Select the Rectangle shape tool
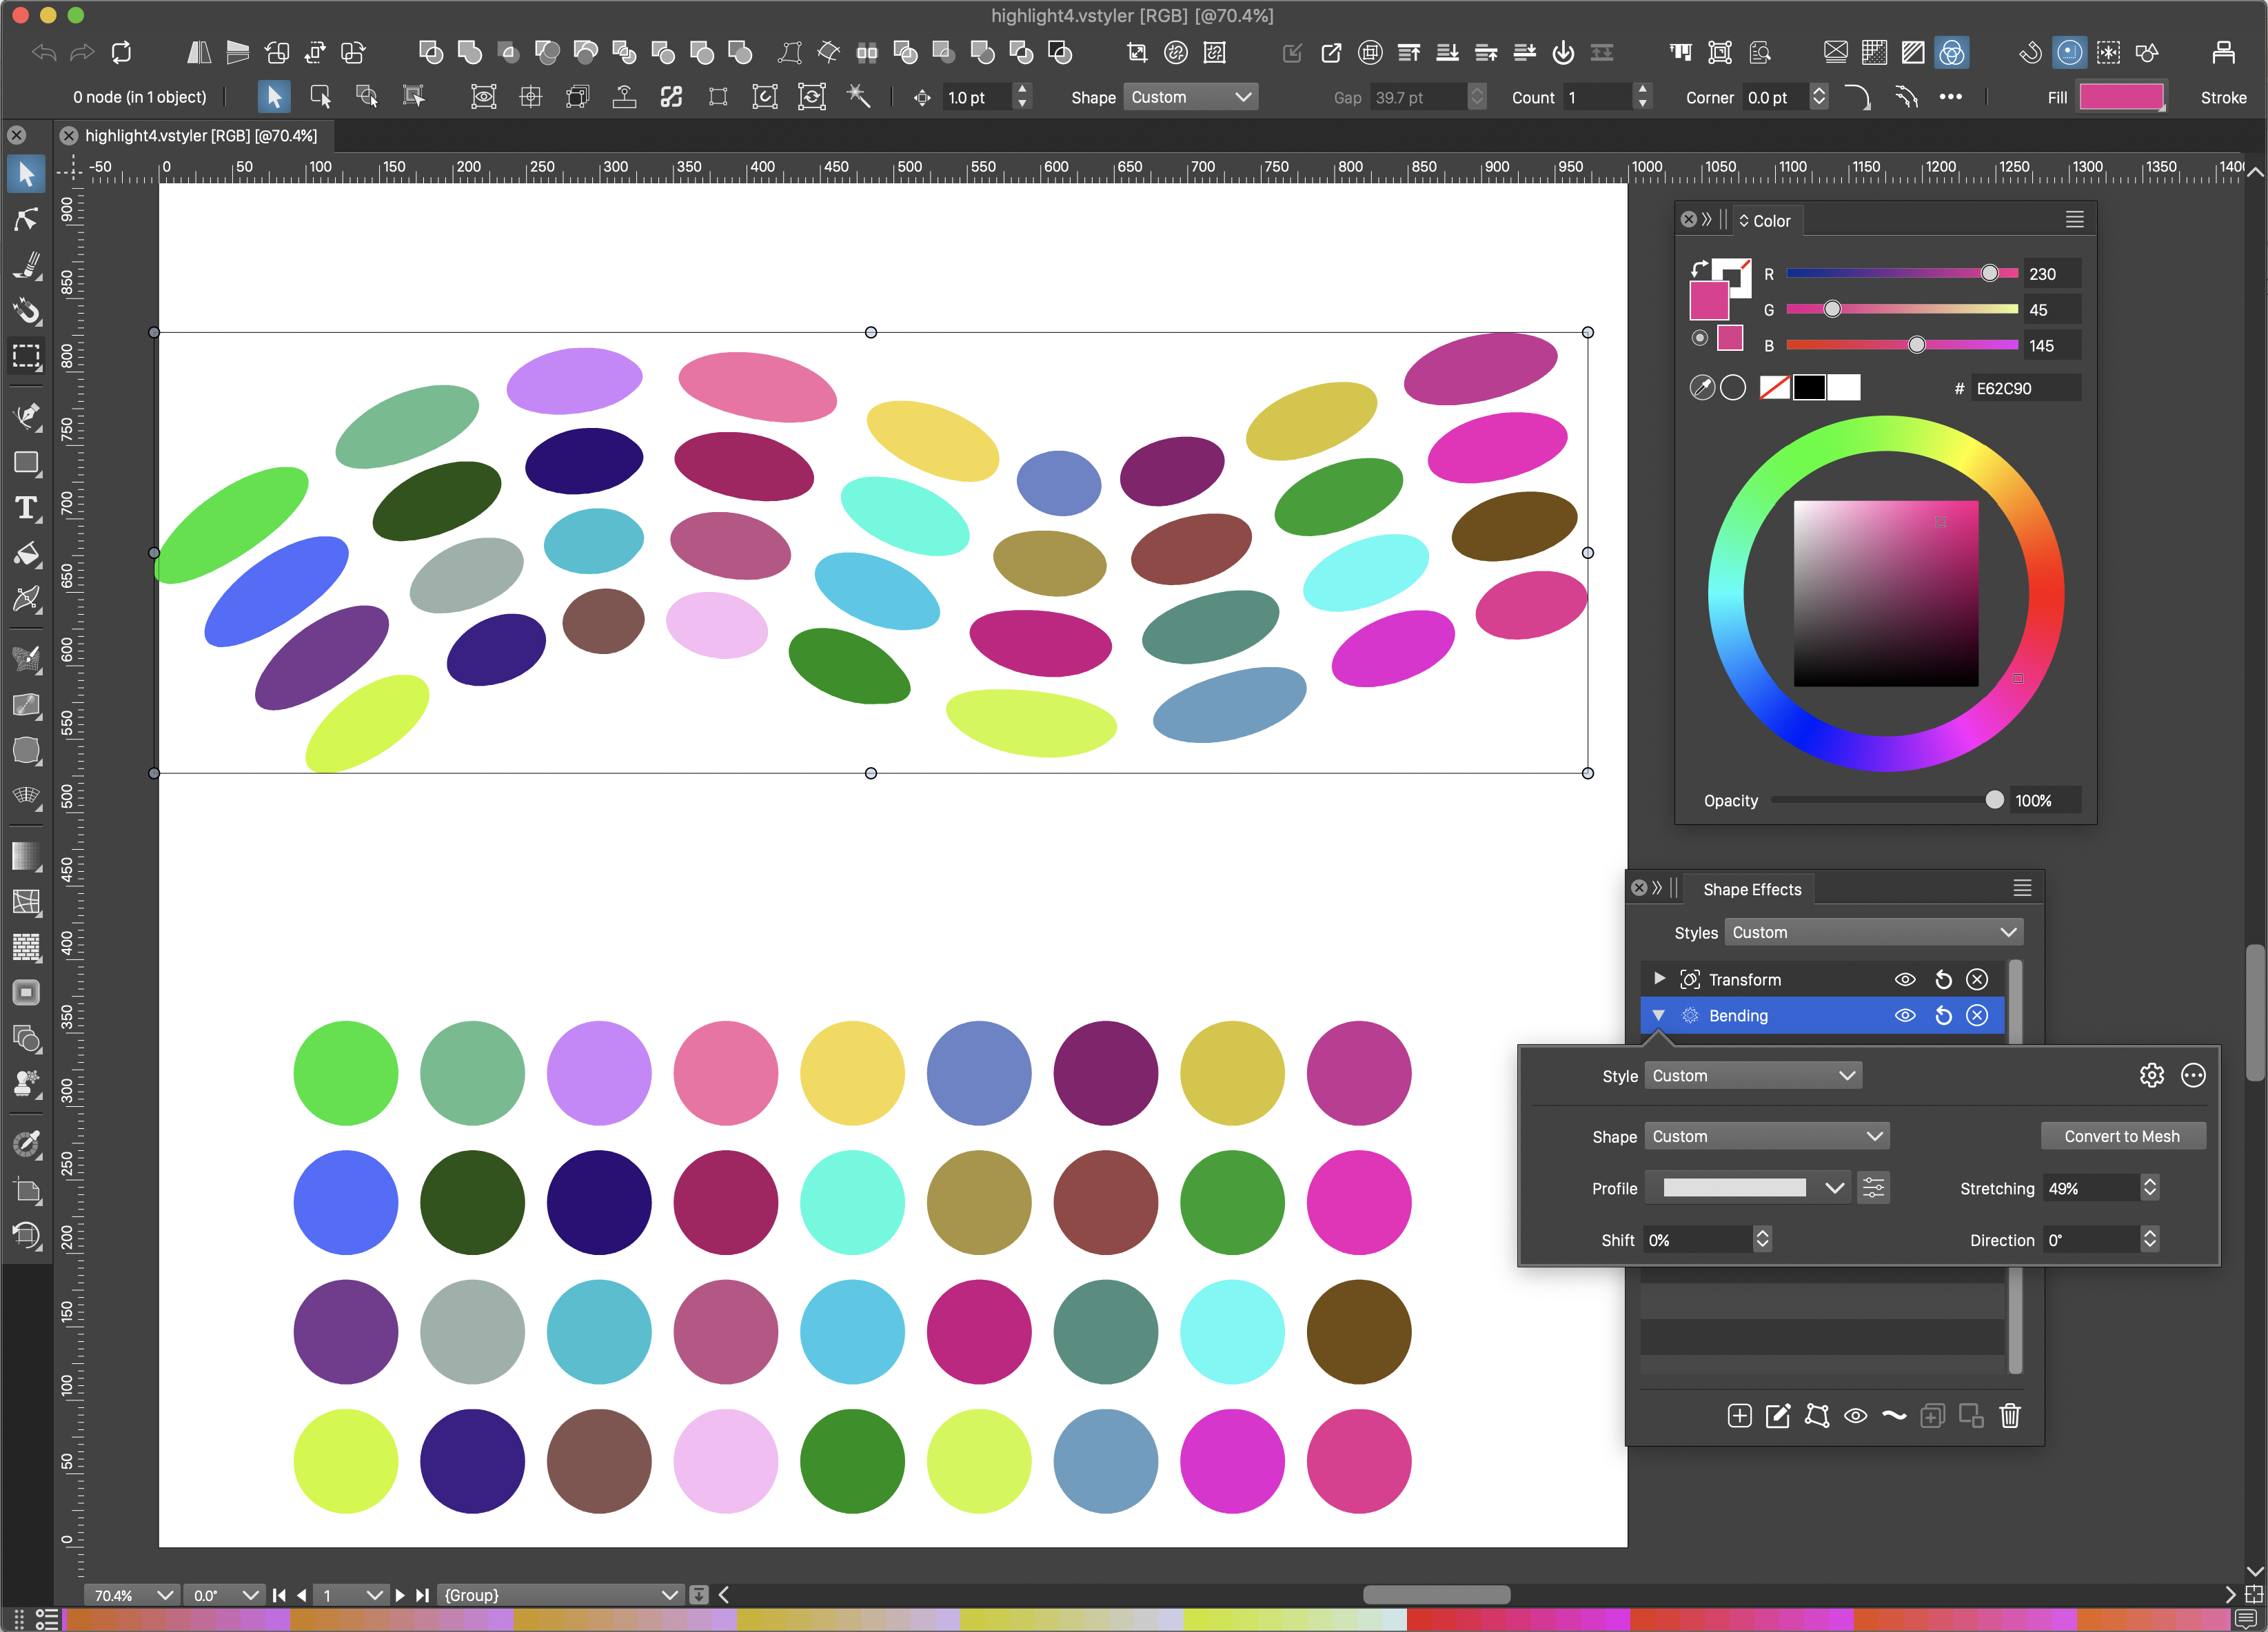This screenshot has height=1632, width=2268. tap(26, 462)
